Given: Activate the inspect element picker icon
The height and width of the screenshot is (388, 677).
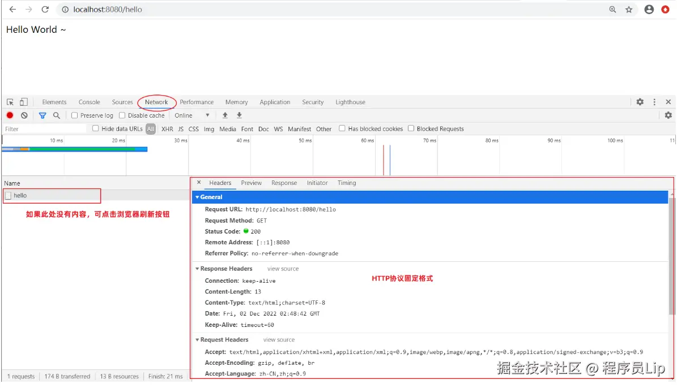Looking at the screenshot, I should (x=10, y=102).
